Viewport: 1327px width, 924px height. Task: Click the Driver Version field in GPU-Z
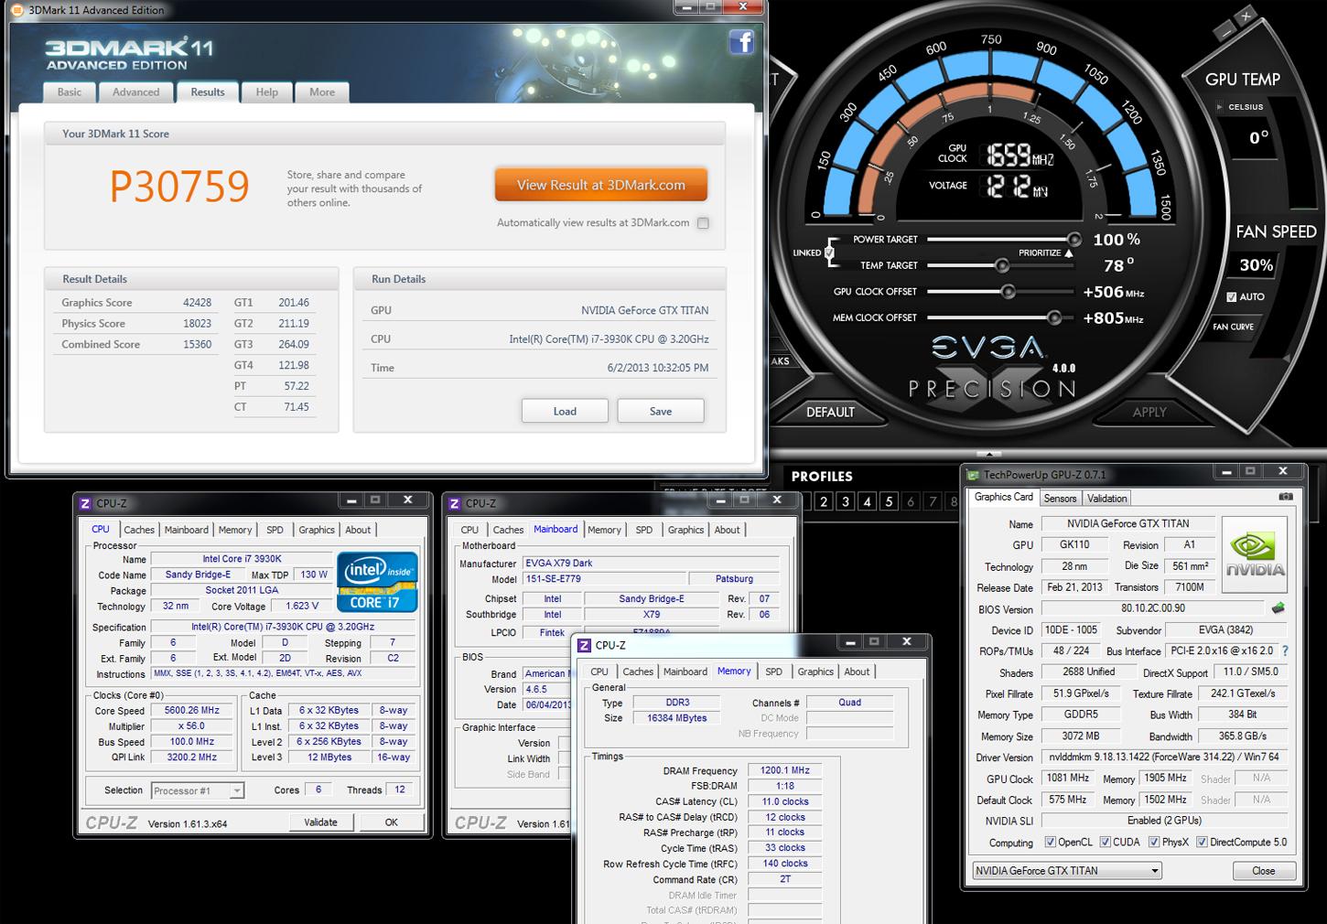(x=1164, y=757)
